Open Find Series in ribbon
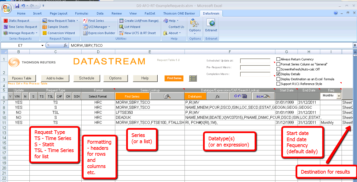Image resolution: width=357 pixels, height=182 pixels. pos(94,21)
